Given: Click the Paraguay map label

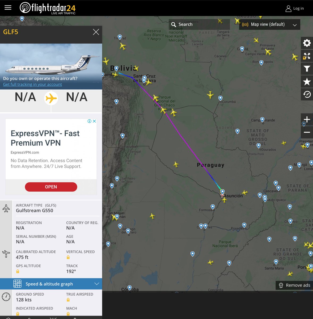Looking at the screenshot, I should pos(210,165).
